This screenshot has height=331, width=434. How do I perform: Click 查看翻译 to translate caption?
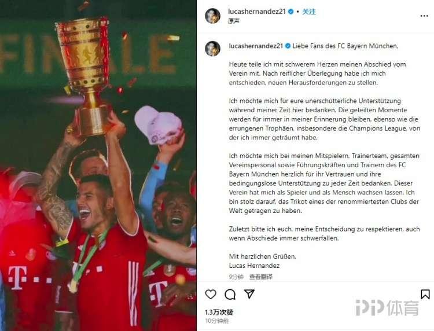pos(261,277)
